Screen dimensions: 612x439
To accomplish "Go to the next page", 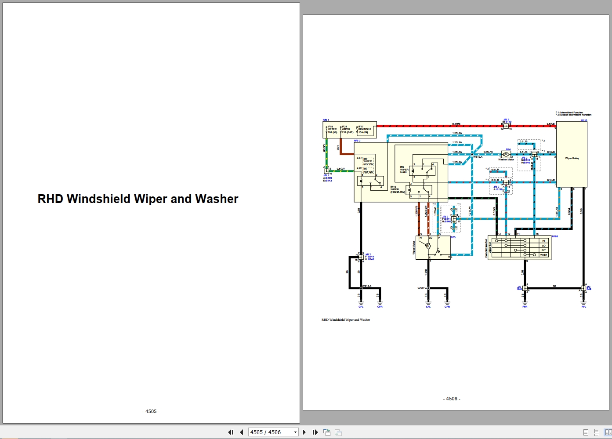I will point(304,432).
